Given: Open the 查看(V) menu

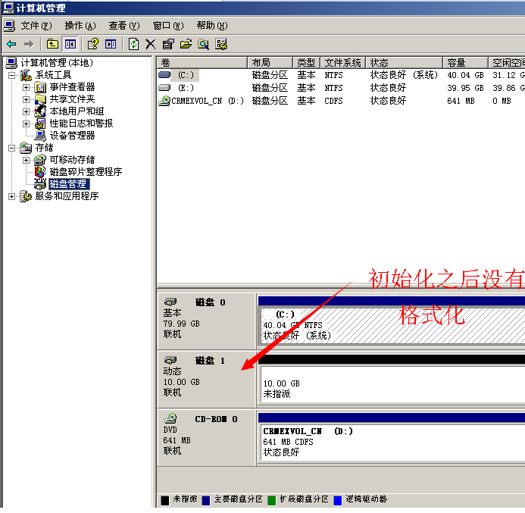Looking at the screenshot, I should point(124,26).
